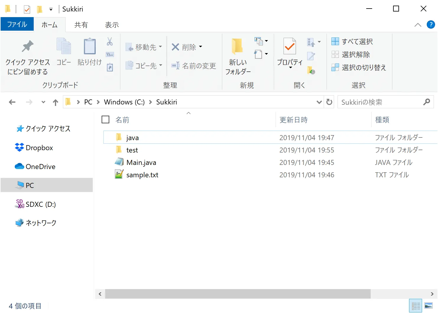Refresh the Sukkiri folder view
Screen dimensions: 438x313
(x=329, y=102)
